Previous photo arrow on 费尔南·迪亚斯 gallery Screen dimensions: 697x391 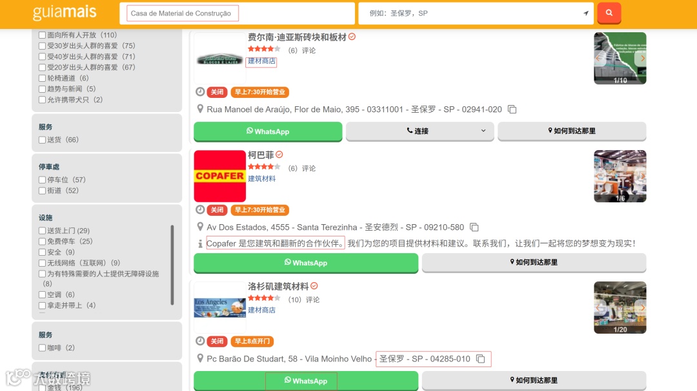tap(598, 58)
